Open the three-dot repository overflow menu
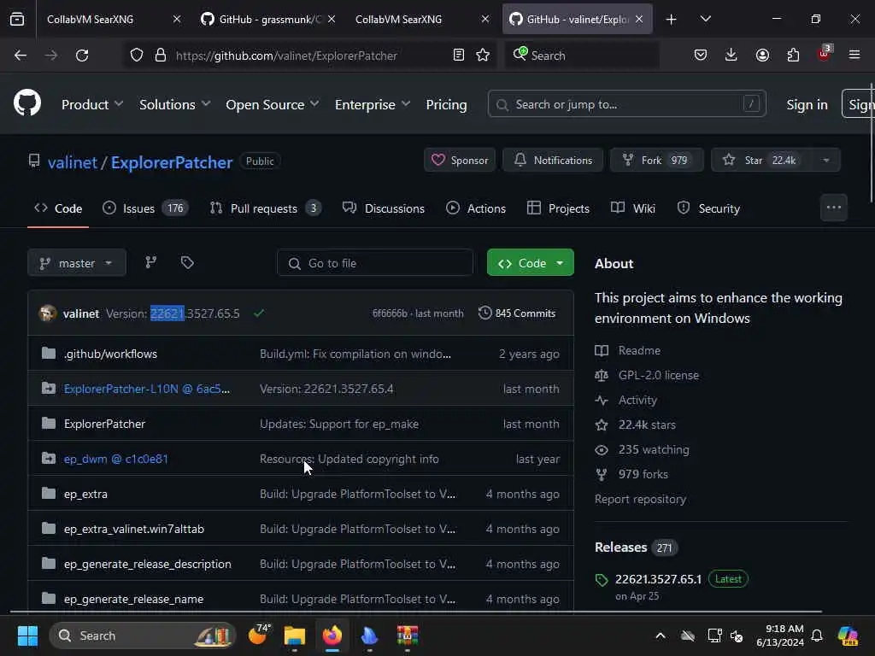This screenshot has width=875, height=656. point(834,208)
